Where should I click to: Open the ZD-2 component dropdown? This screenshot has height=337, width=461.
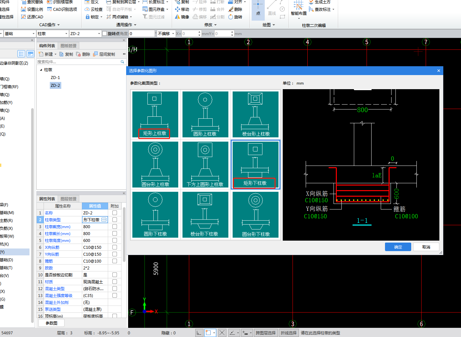point(99,33)
